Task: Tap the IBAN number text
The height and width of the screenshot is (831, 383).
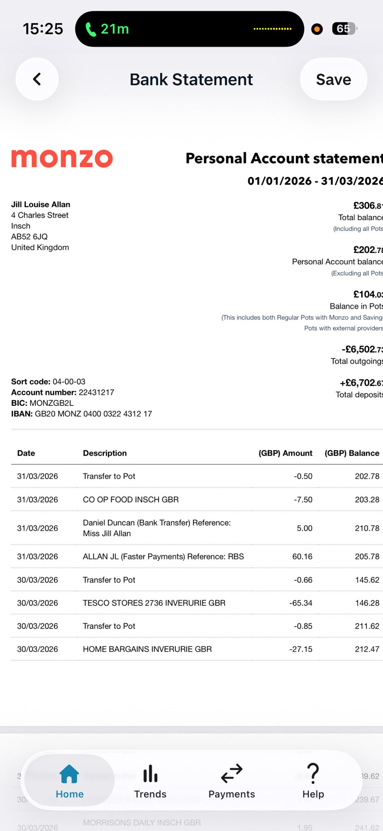Action: point(94,414)
